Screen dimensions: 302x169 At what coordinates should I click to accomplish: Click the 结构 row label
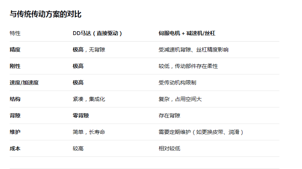coord(15,99)
